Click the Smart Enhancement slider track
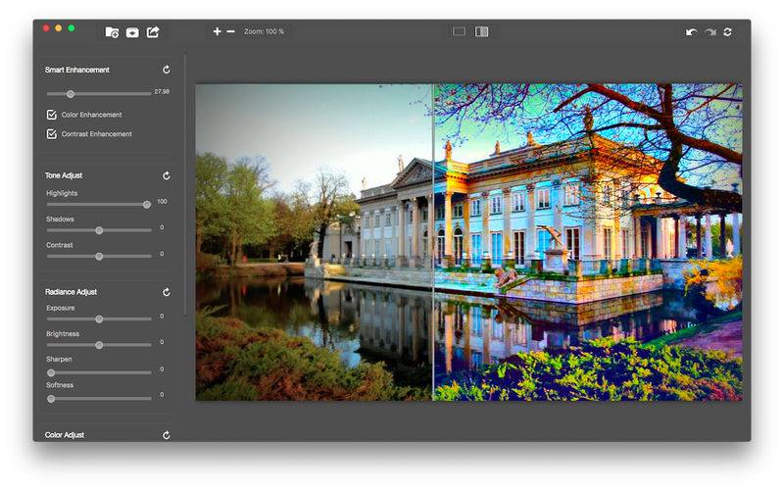The width and height of the screenshot is (784, 490). point(99,94)
